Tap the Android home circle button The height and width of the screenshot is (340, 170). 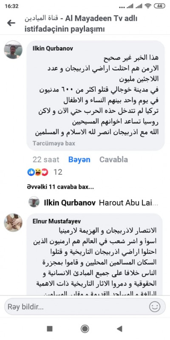(85, 329)
